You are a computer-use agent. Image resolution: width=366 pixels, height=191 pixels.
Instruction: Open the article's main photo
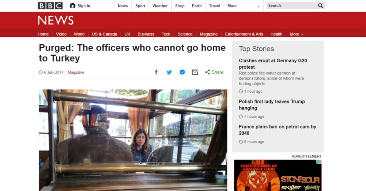(x=133, y=140)
